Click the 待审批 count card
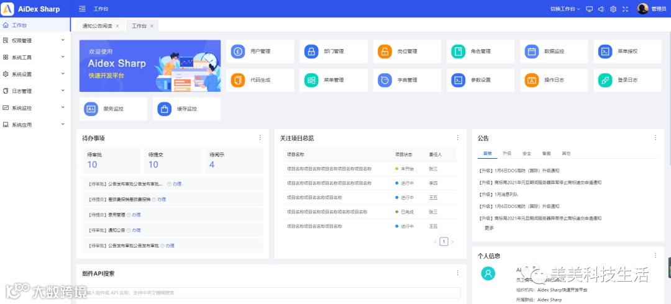 click(x=111, y=160)
